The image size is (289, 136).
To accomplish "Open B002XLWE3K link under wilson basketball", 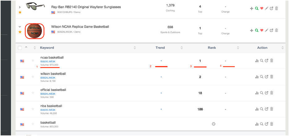I will 48,77.
